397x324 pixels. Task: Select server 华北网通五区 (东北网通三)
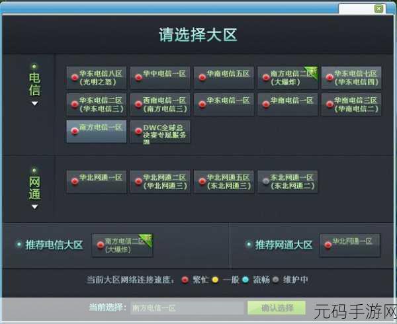[x=224, y=182]
